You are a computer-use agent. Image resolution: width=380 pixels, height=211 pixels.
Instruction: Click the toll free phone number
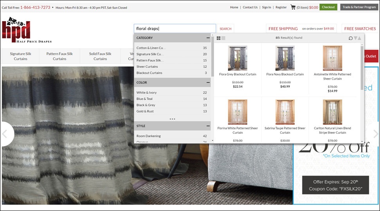35,7
